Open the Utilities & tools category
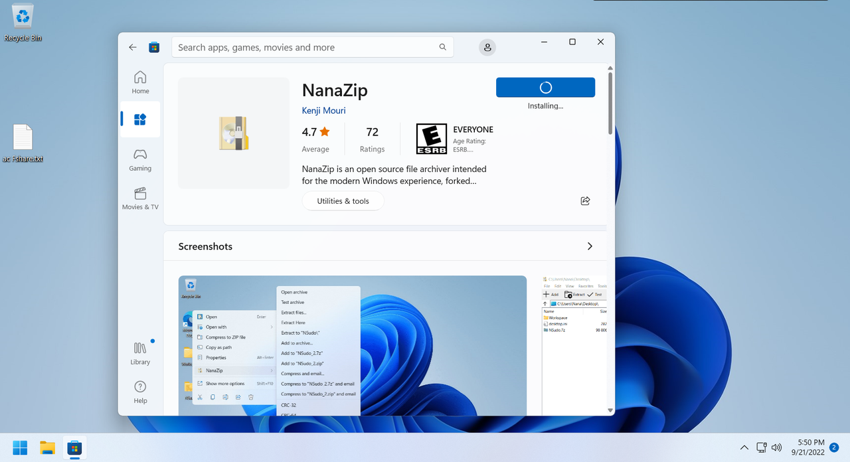Image resolution: width=850 pixels, height=462 pixels. coord(343,201)
